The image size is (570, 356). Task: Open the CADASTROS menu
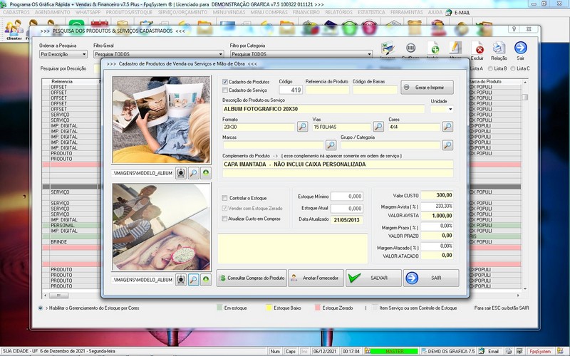[16, 12]
